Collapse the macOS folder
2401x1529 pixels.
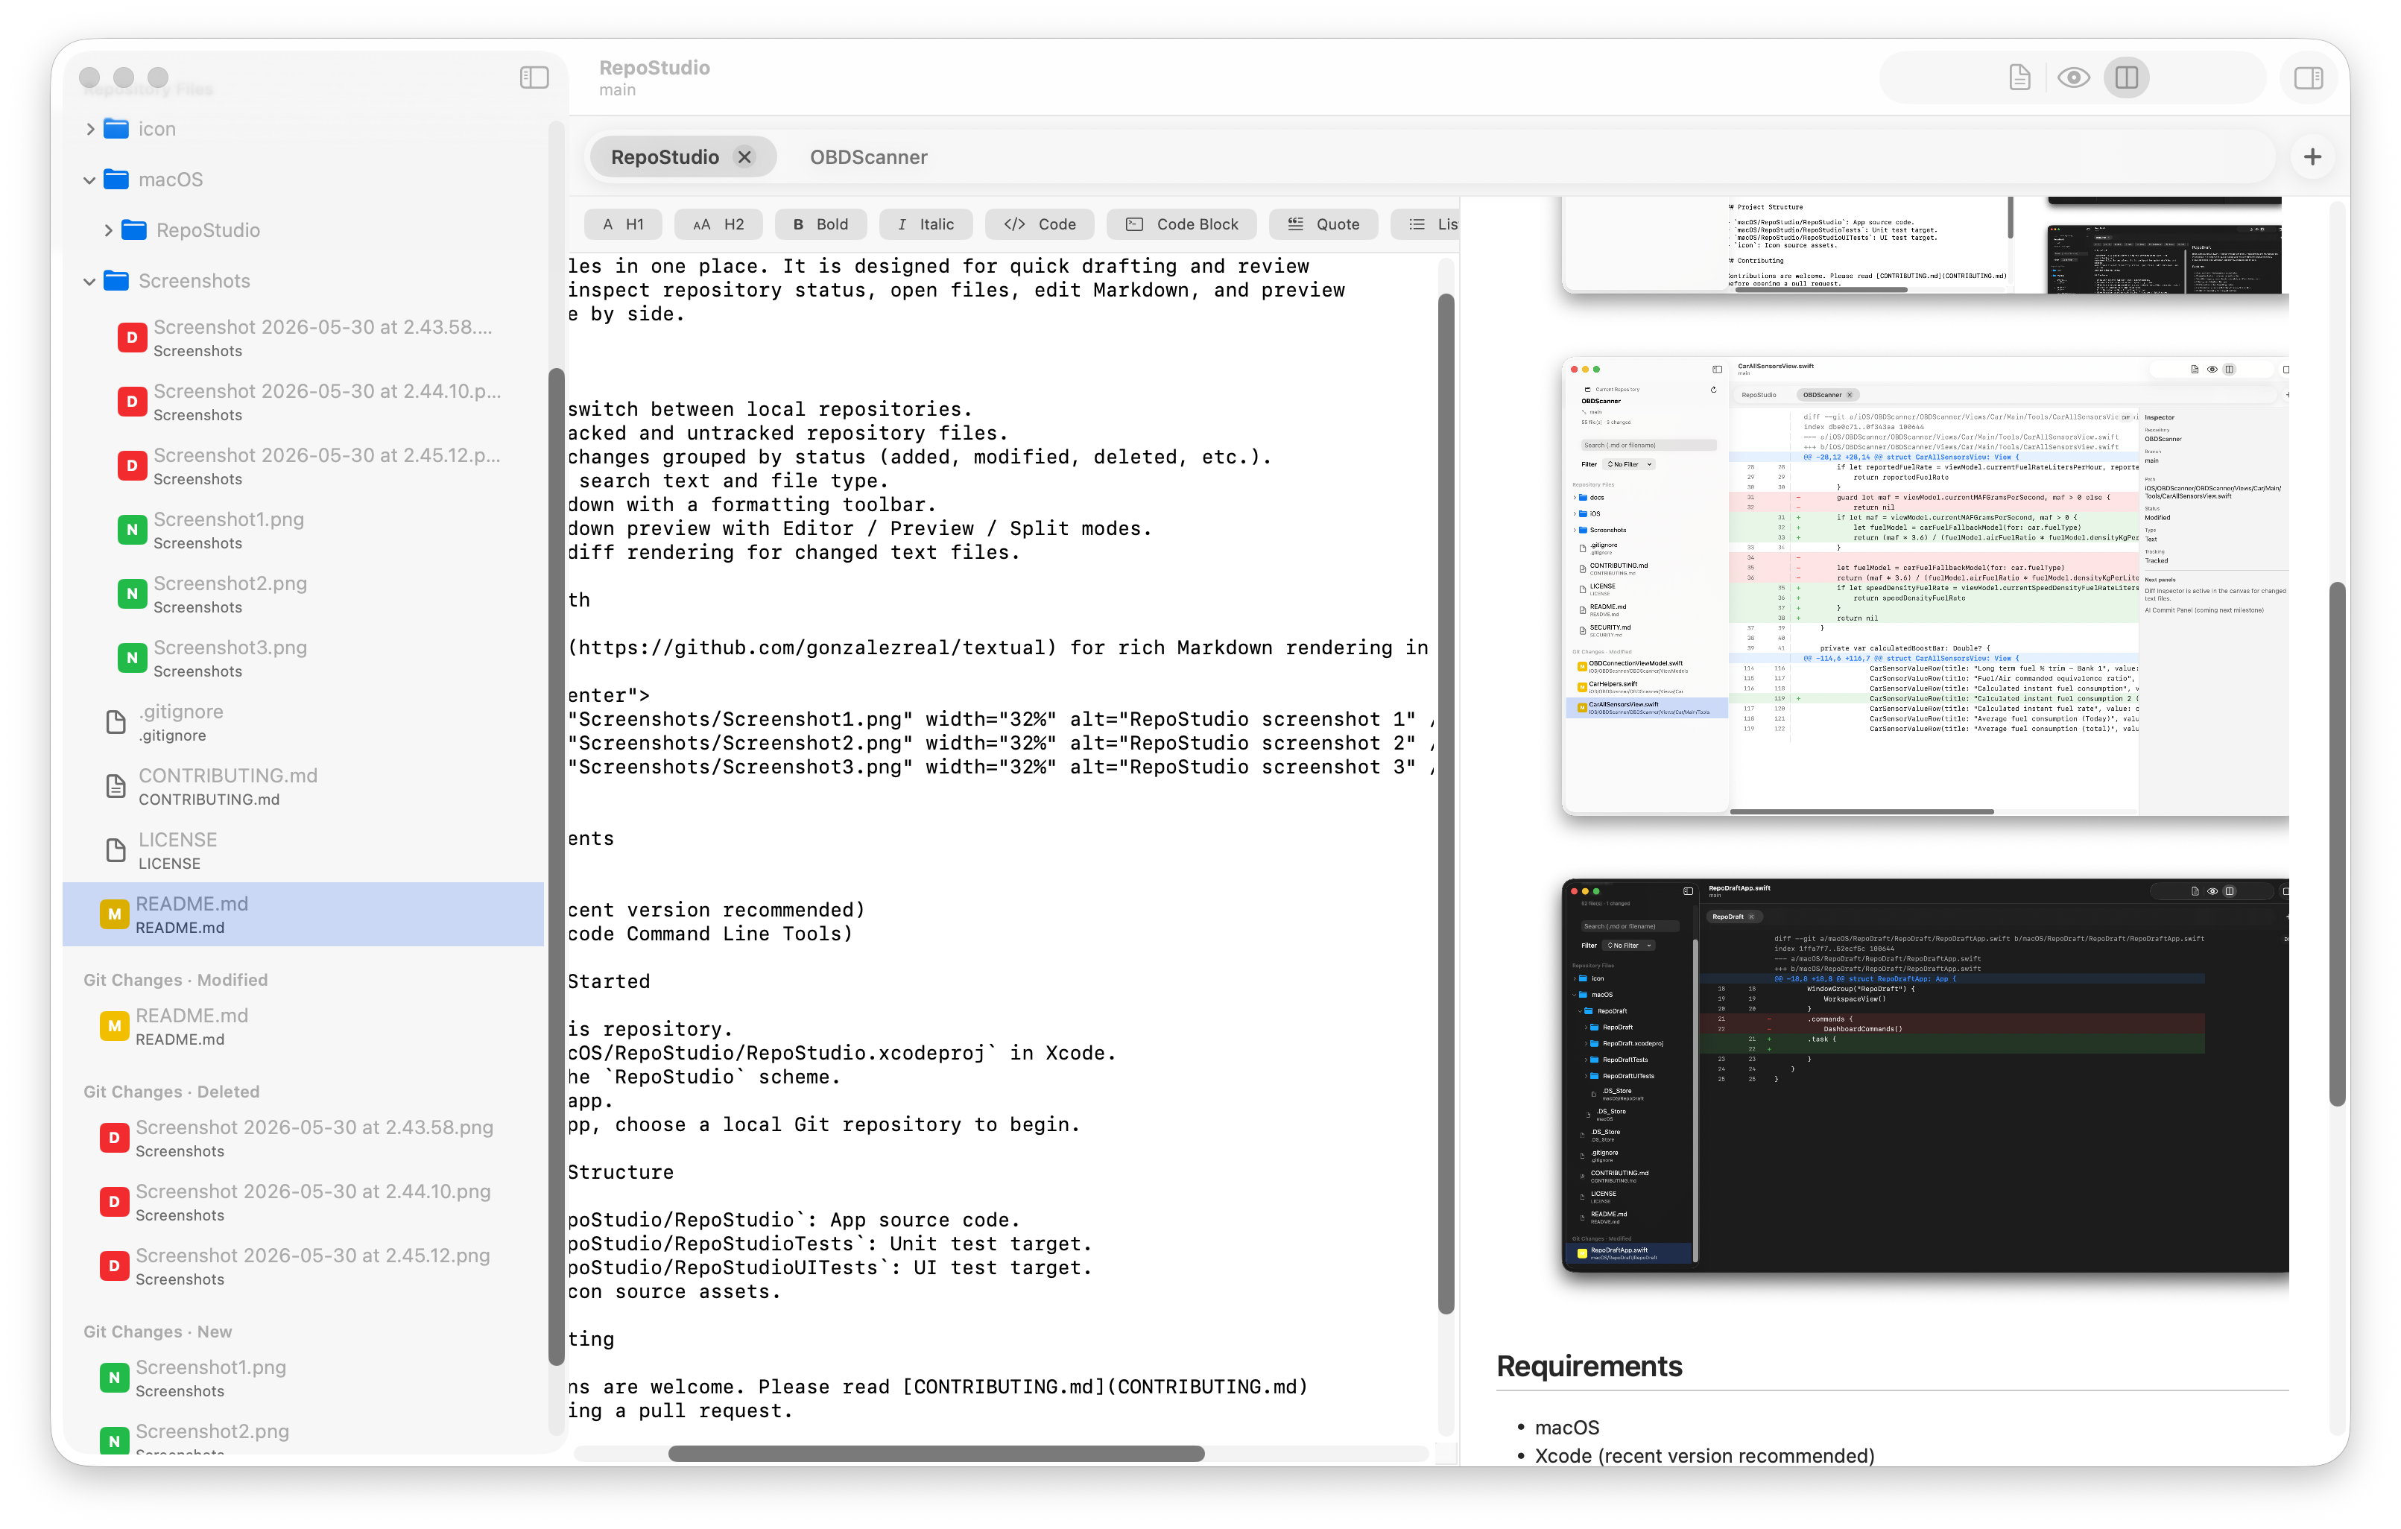click(89, 180)
